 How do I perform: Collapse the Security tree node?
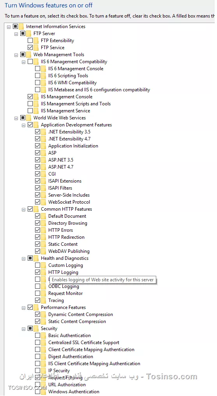(x=23, y=329)
